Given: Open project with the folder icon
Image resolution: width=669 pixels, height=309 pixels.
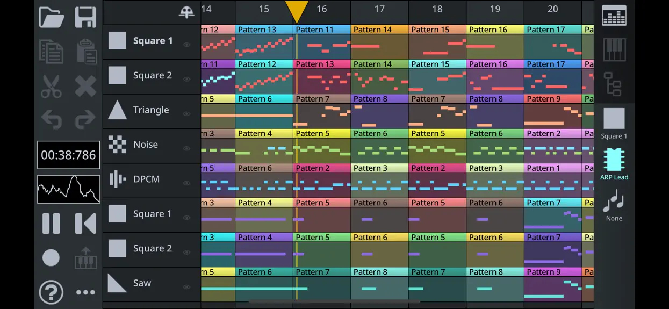Looking at the screenshot, I should click(51, 17).
